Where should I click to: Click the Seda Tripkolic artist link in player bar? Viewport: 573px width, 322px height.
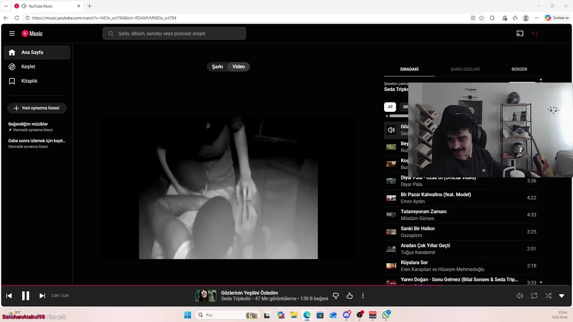pyautogui.click(x=235, y=299)
